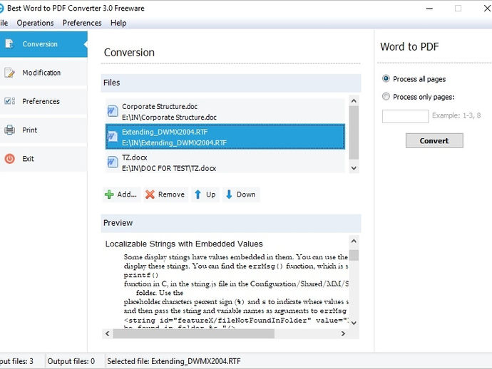Click the Up button label
492x369 pixels.
point(211,194)
